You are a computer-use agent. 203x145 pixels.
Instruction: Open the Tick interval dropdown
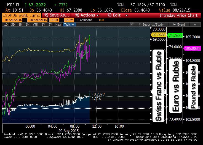(x=69, y=24)
